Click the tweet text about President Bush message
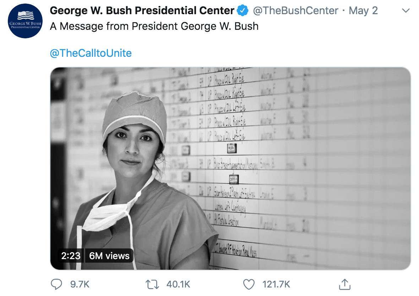 pyautogui.click(x=154, y=26)
